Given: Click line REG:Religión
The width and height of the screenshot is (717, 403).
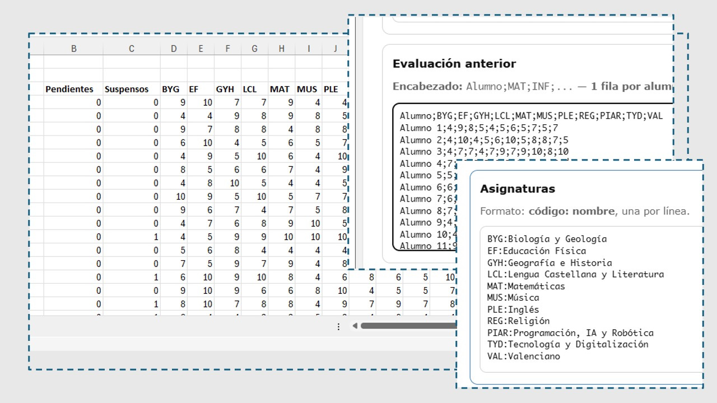Looking at the screenshot, I should (x=518, y=321).
